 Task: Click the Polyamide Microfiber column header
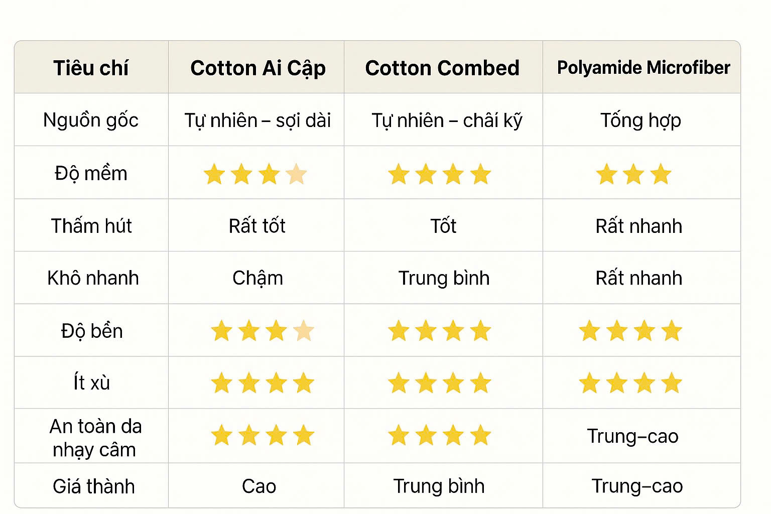644,68
